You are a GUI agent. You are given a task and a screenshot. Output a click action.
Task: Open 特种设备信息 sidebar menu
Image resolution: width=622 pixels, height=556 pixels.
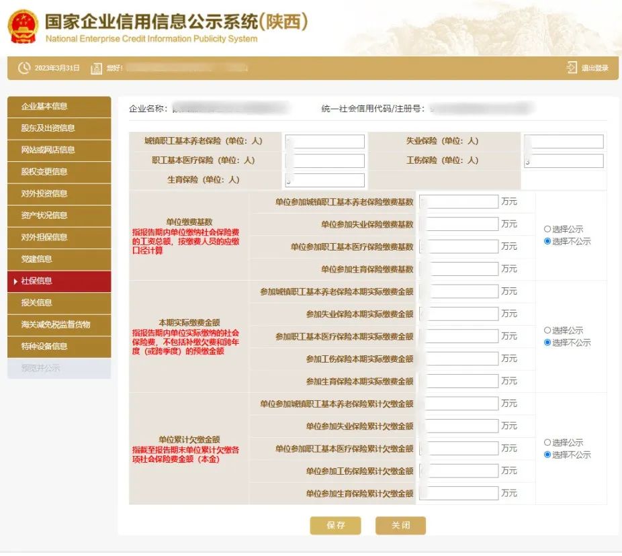(x=59, y=346)
